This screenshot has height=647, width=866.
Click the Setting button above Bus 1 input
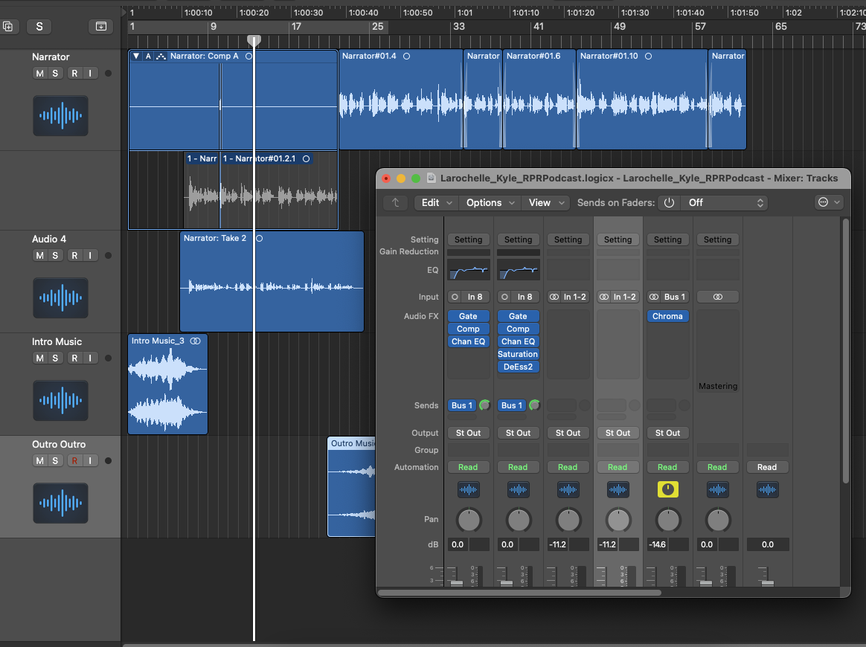tap(667, 239)
